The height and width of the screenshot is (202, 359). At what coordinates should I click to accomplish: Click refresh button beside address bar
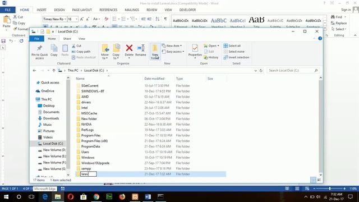pos(261,71)
